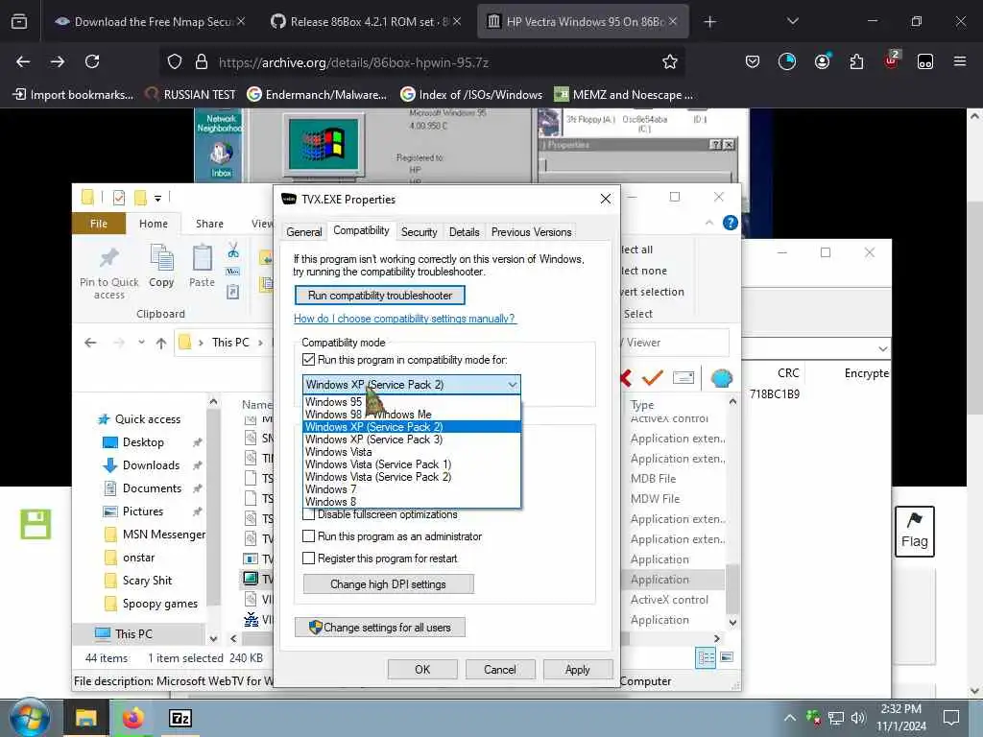
Task: Enable 'Run this program as an administrator'
Action: coord(308,536)
